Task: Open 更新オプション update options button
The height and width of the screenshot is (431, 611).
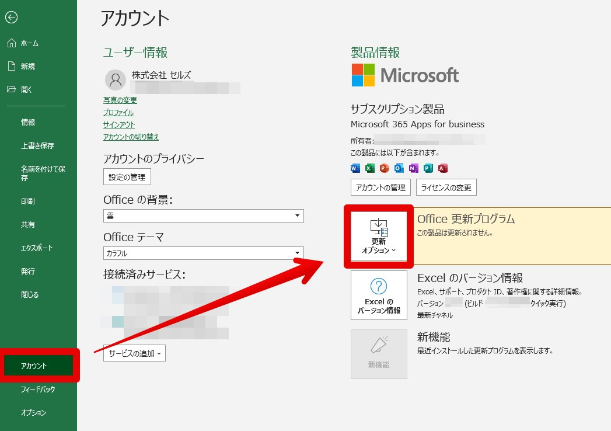Action: pyautogui.click(x=379, y=237)
